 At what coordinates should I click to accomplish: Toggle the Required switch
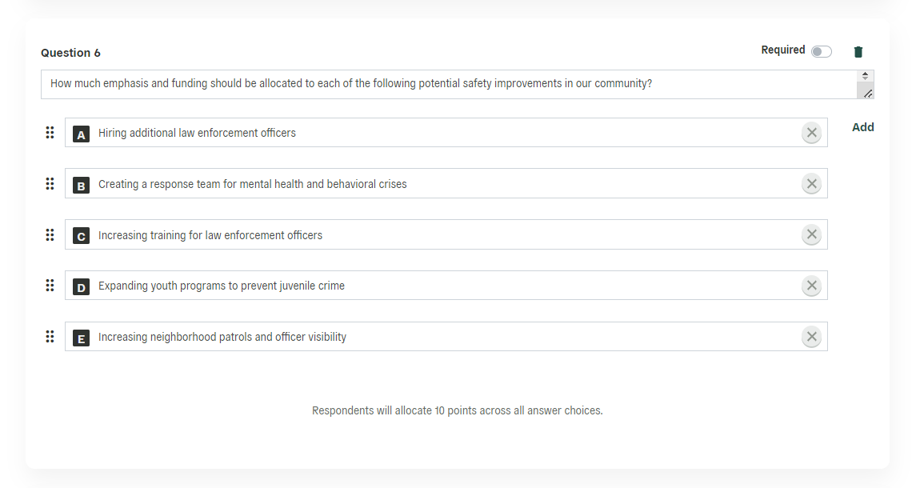tap(822, 52)
